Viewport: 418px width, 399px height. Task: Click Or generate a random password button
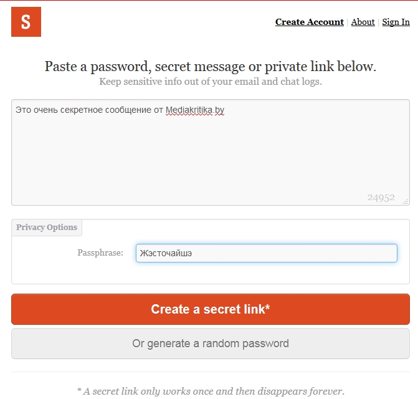click(211, 344)
